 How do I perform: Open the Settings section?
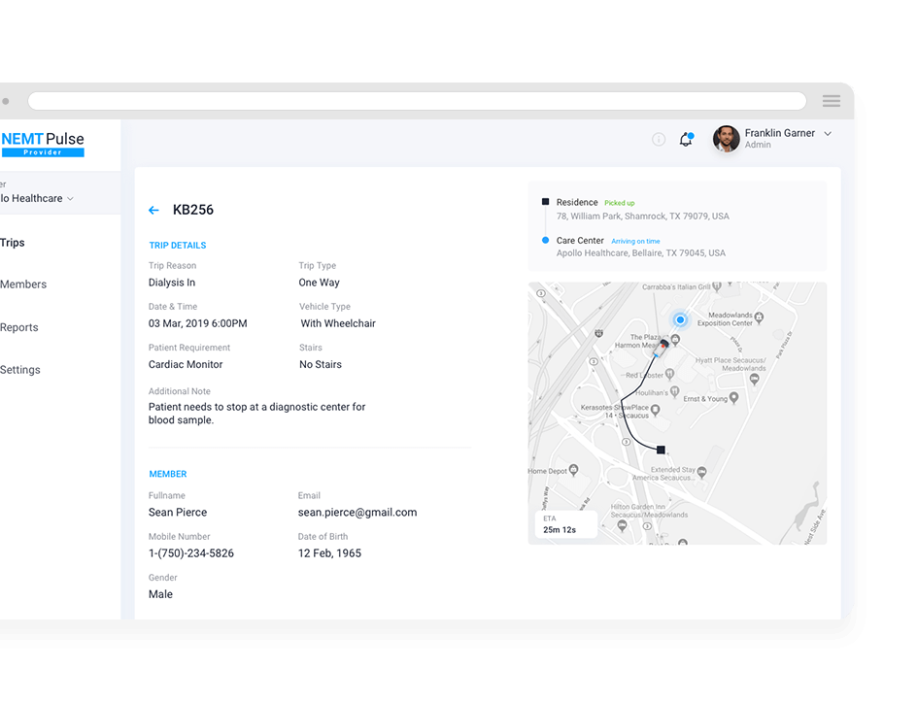pos(18,370)
